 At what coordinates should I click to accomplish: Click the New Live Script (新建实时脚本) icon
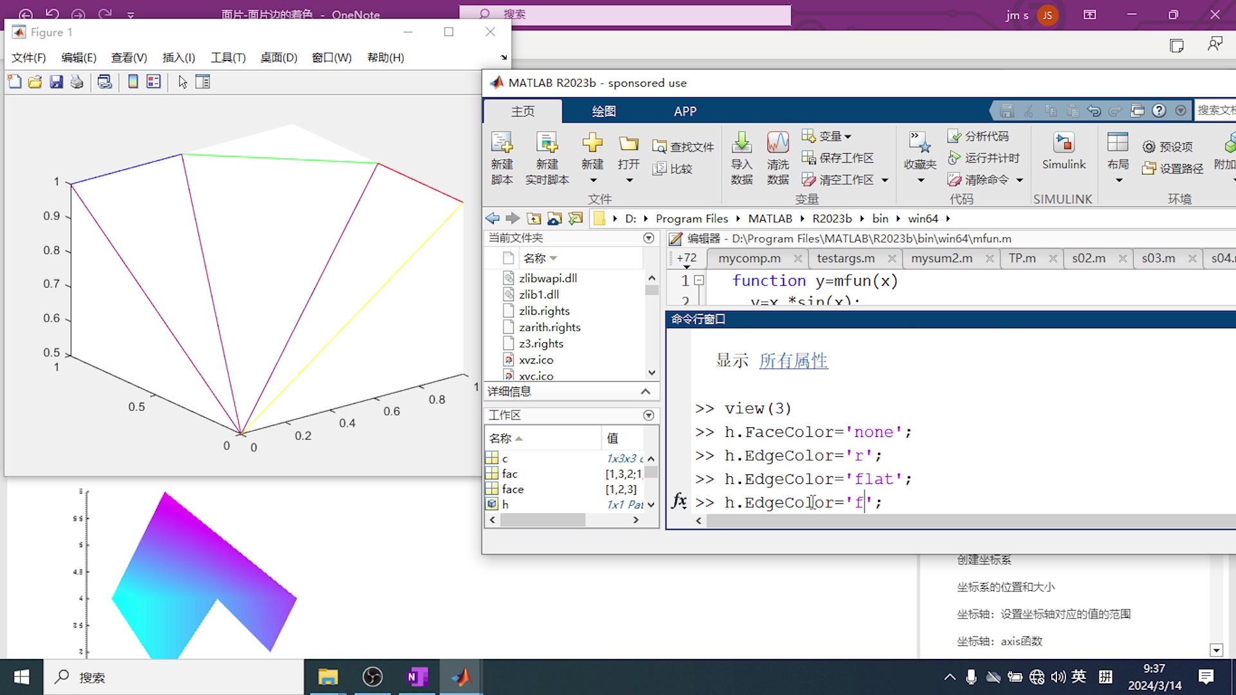pos(547,143)
